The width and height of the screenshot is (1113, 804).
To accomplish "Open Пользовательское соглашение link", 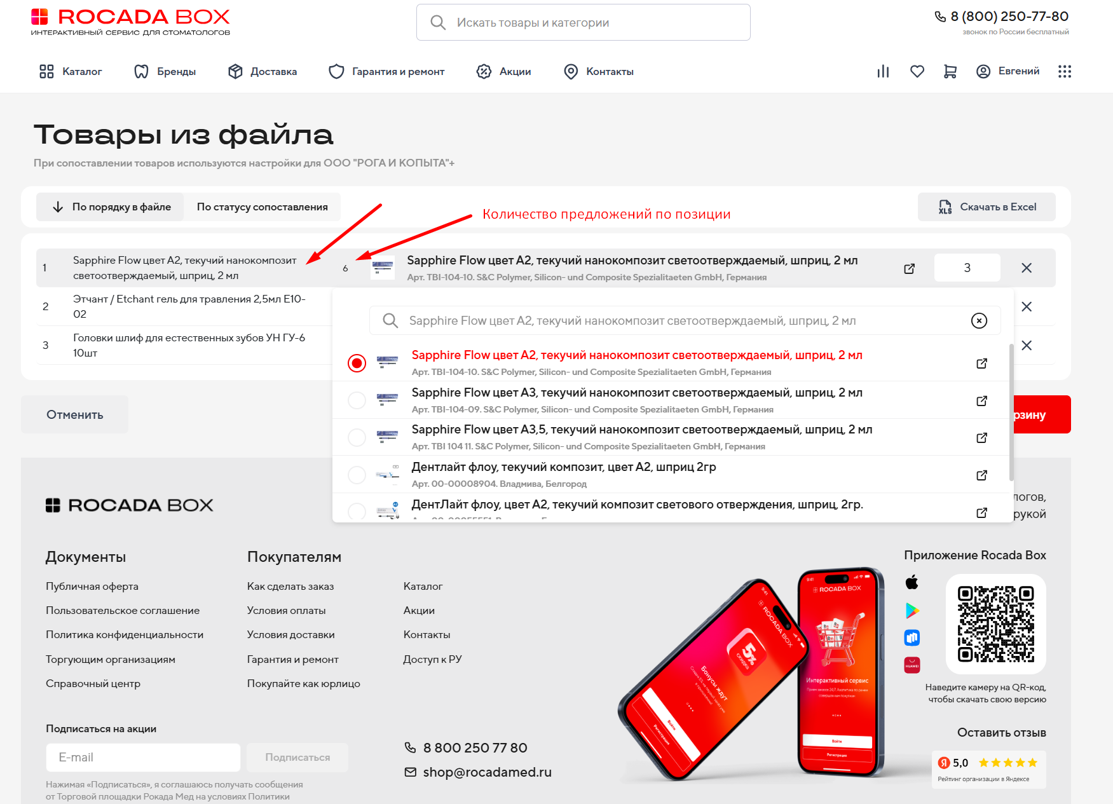I will pyautogui.click(x=123, y=610).
